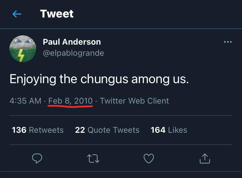Go back using the blue arrow
Screen dimensions: 242x178
click(17, 14)
